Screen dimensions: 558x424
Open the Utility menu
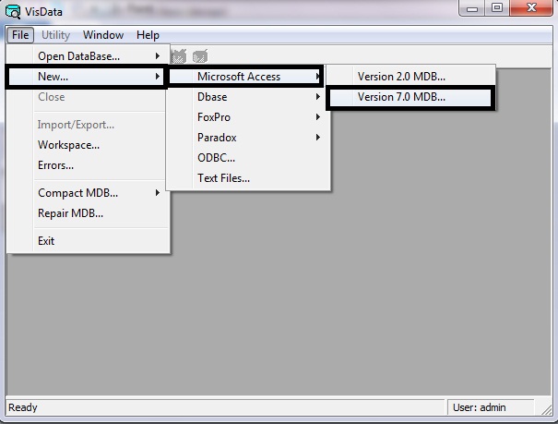[55, 35]
